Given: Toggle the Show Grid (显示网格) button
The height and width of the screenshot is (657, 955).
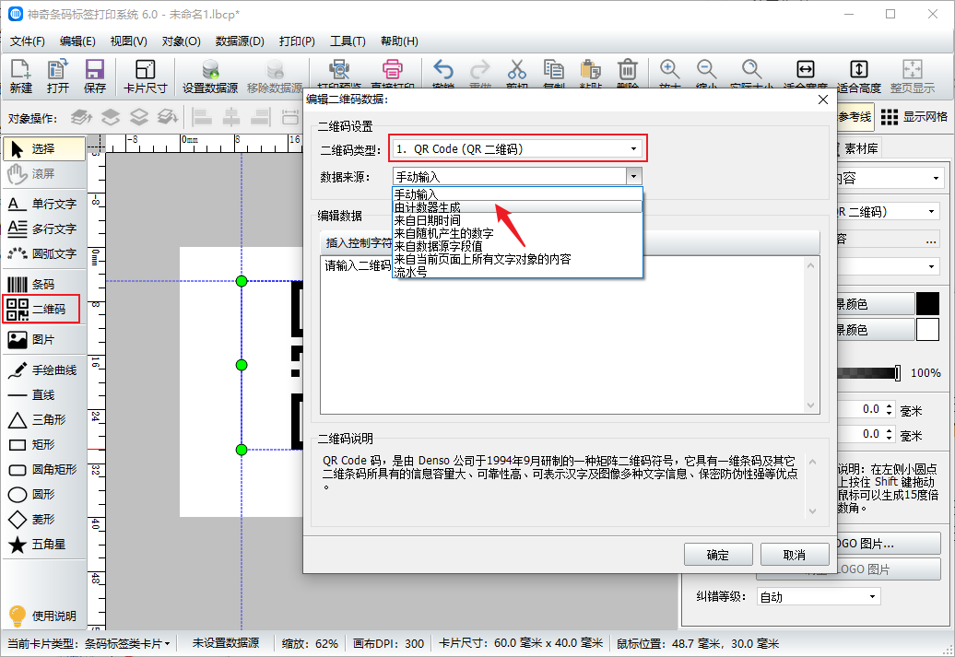Looking at the screenshot, I should pyautogui.click(x=914, y=117).
